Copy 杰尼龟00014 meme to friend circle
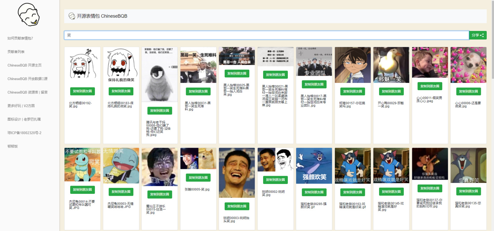 pos(82,190)
